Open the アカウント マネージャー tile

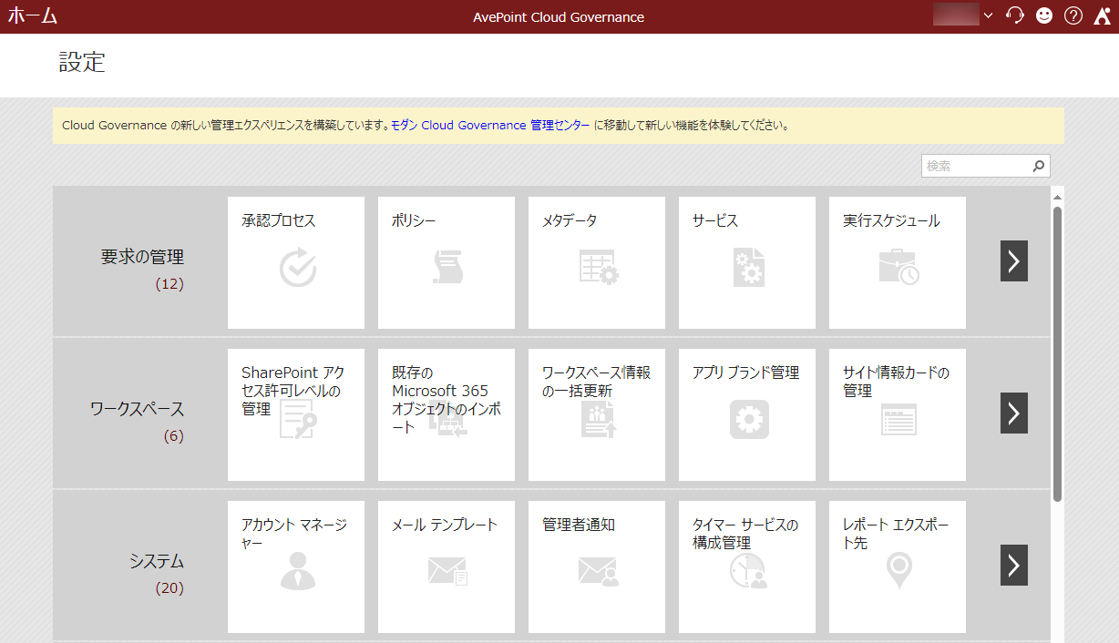point(296,566)
